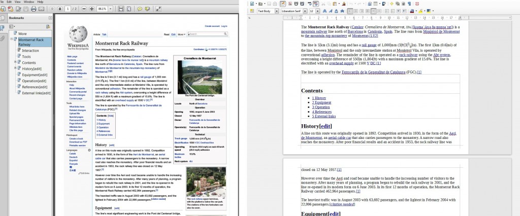Apply bold formatting in Writer

pos(324,11)
